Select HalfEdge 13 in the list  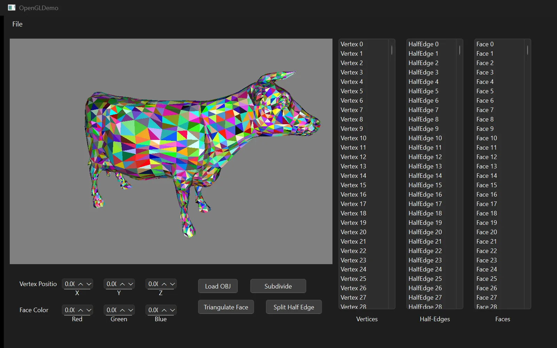432,166
